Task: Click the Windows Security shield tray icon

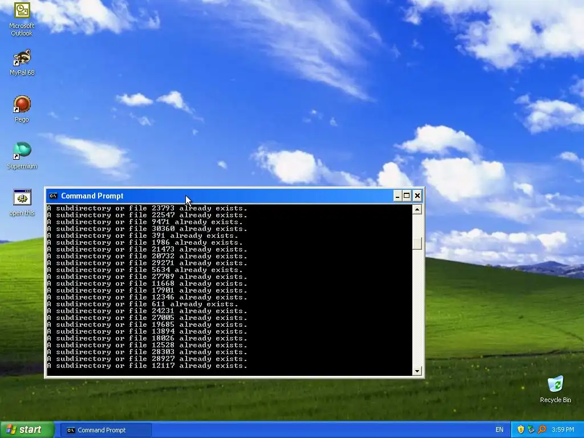Action: click(521, 430)
